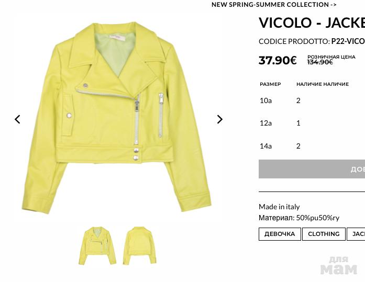Click the crossed-out 134.90€ retail price
This screenshot has width=365, height=282.
320,62
